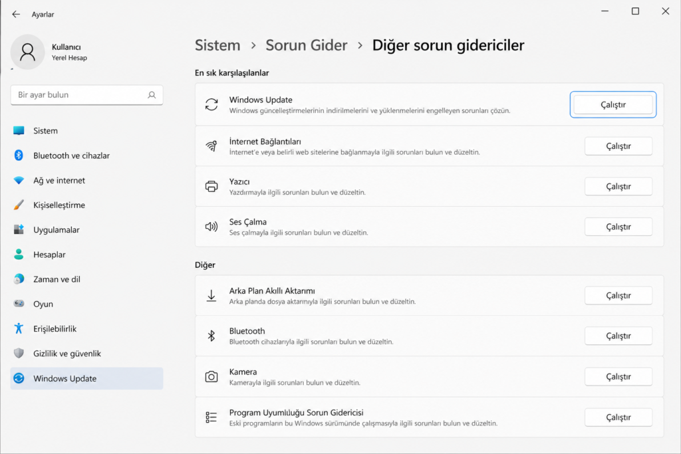Click the Yerel Hesap text
Viewport: 681px width, 454px height.
[69, 58]
